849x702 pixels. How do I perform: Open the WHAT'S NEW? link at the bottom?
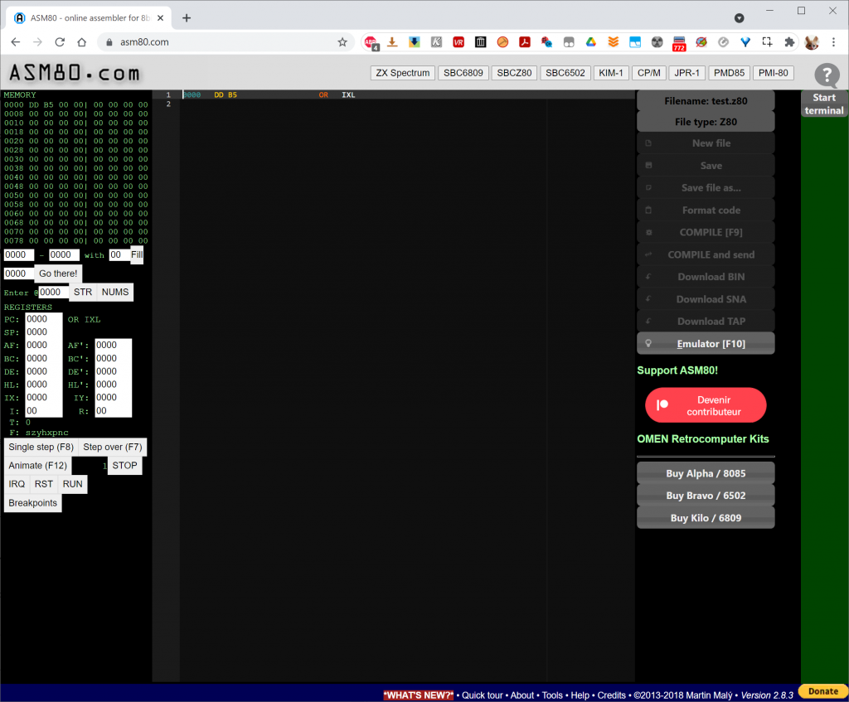tap(419, 695)
